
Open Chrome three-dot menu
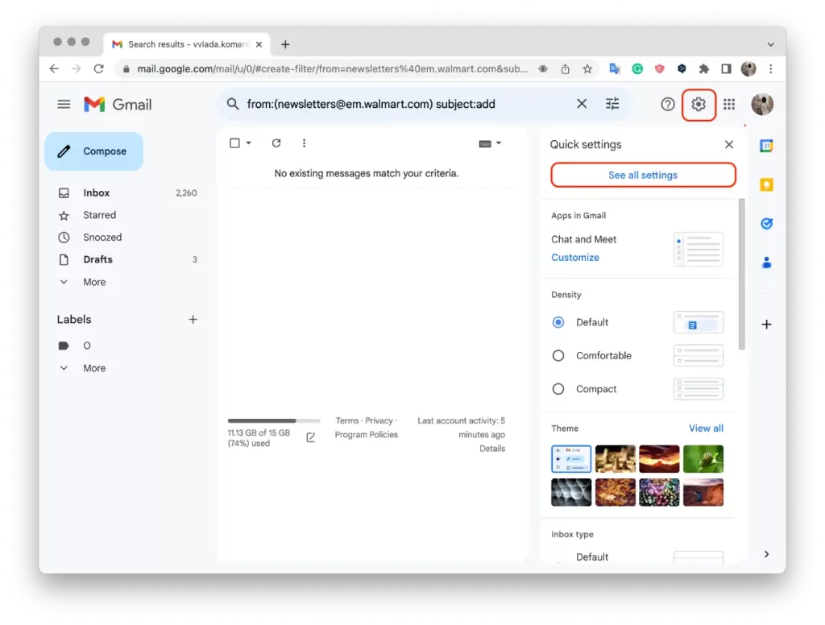click(770, 69)
